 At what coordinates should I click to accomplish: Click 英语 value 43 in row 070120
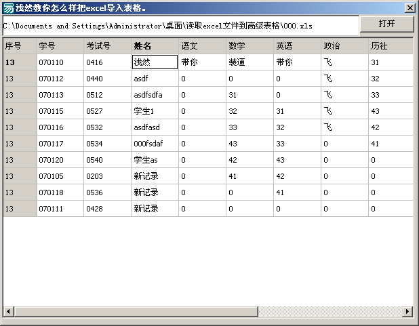(x=298, y=160)
